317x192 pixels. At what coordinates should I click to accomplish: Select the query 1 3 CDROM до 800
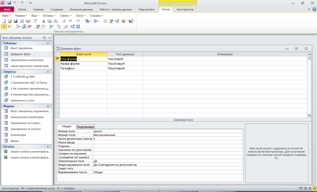coord(22,76)
